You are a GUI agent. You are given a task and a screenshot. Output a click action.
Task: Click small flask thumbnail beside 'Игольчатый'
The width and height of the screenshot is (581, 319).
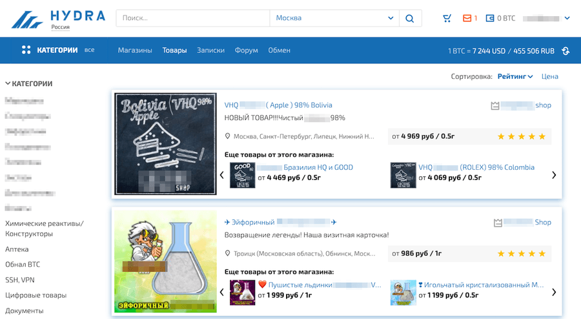click(x=403, y=293)
